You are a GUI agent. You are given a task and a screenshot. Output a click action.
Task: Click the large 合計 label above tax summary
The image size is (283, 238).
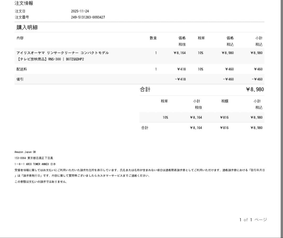(x=145, y=89)
